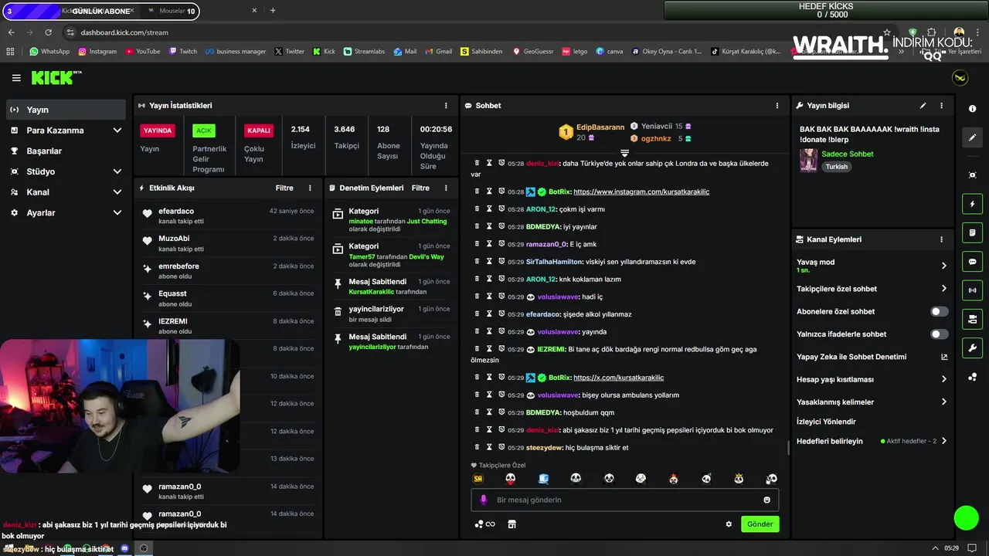Open BotRix's x.com link in chat
Viewport: 989px width, 556px height.
pyautogui.click(x=618, y=378)
